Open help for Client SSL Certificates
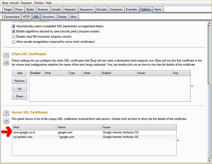The width and height of the screenshot is (212, 164). point(6,55)
